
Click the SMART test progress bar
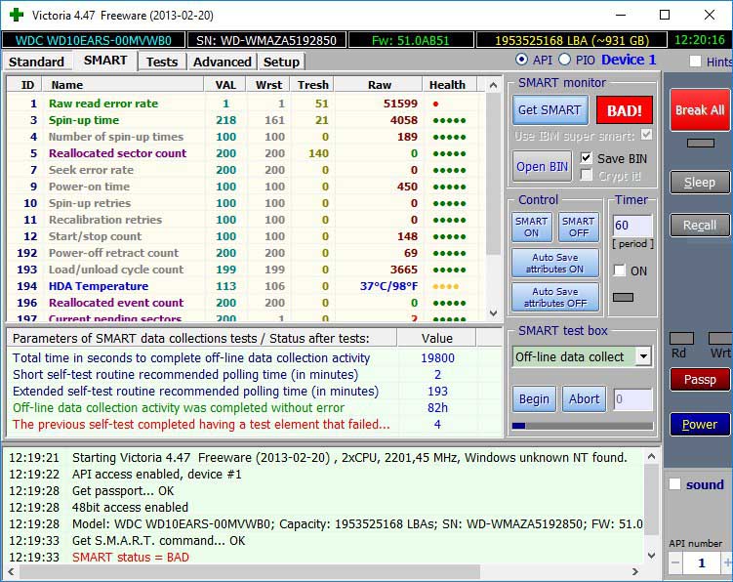[582, 426]
